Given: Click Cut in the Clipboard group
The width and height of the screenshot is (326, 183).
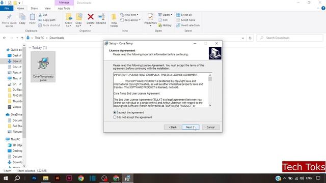Looking at the screenshot, I should (x=43, y=15).
